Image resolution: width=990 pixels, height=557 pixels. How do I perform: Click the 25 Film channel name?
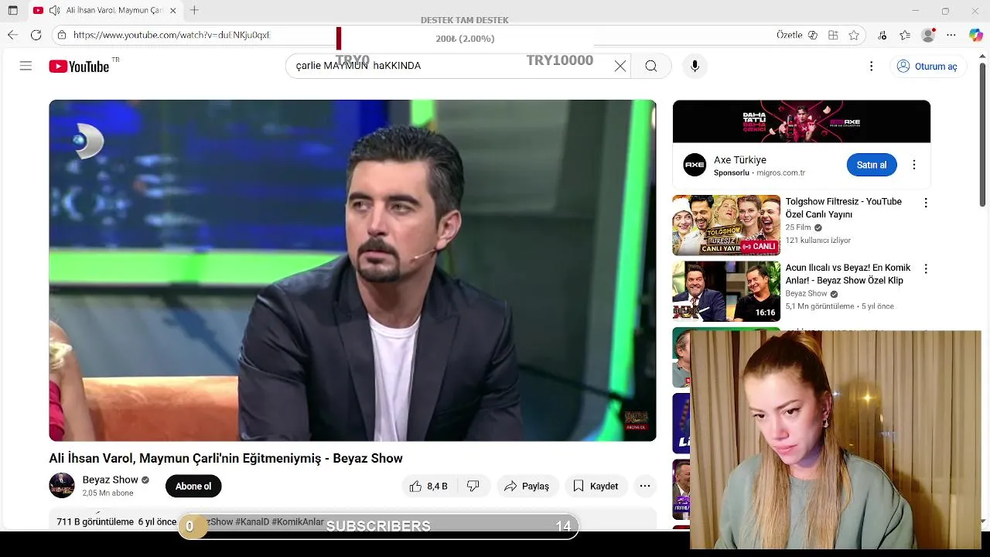(x=798, y=227)
